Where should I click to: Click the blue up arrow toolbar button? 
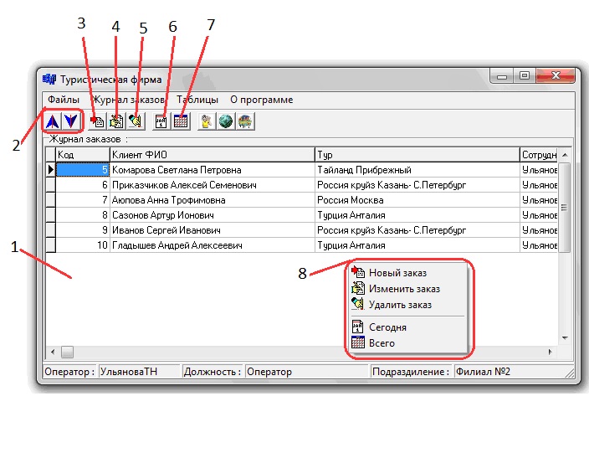coord(52,121)
